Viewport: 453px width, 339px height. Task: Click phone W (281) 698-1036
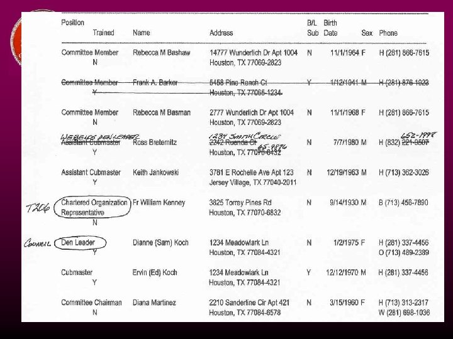(x=404, y=313)
